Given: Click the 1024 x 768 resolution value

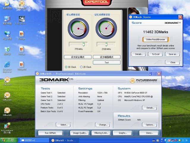Looking at the screenshot, I should tap(102, 93).
